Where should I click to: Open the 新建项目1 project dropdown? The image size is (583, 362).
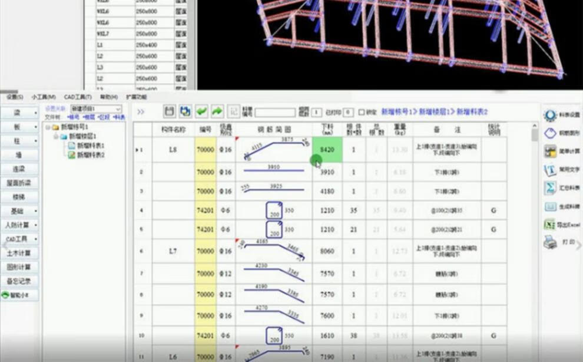click(x=96, y=108)
